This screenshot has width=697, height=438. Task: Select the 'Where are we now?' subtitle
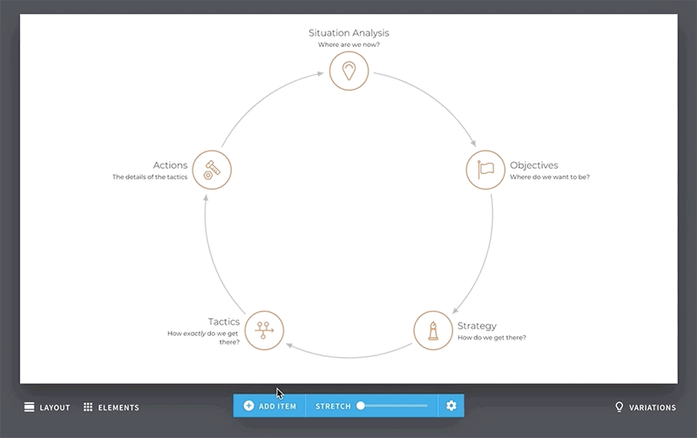point(348,44)
